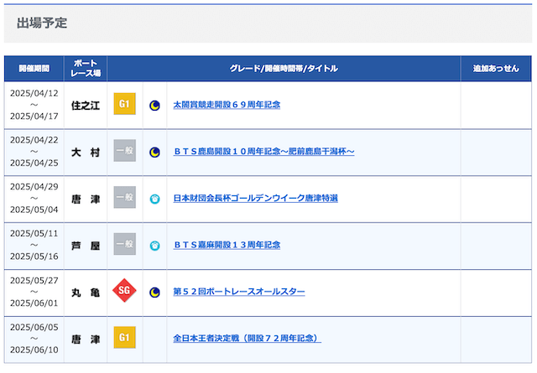Select the 唐津 venue cell for 2025/06/05
Image resolution: width=537 pixels, height=373 pixels.
click(x=86, y=339)
